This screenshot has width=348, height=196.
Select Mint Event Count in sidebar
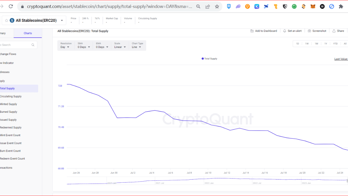(10, 135)
